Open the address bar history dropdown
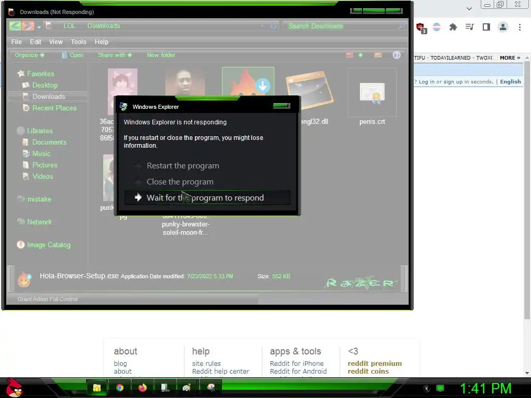Screen dimensions: 531x398 tap(262, 26)
